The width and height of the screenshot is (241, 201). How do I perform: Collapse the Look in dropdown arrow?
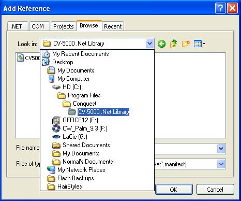149,44
